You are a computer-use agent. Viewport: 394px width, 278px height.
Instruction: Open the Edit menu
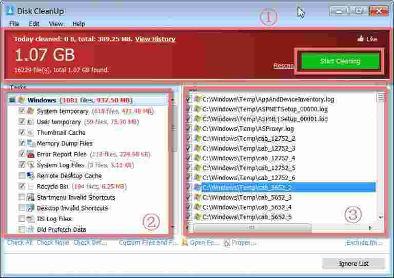point(34,24)
